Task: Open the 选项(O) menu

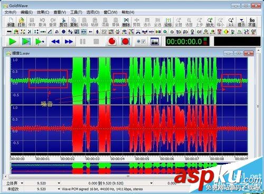Action: 93,12
